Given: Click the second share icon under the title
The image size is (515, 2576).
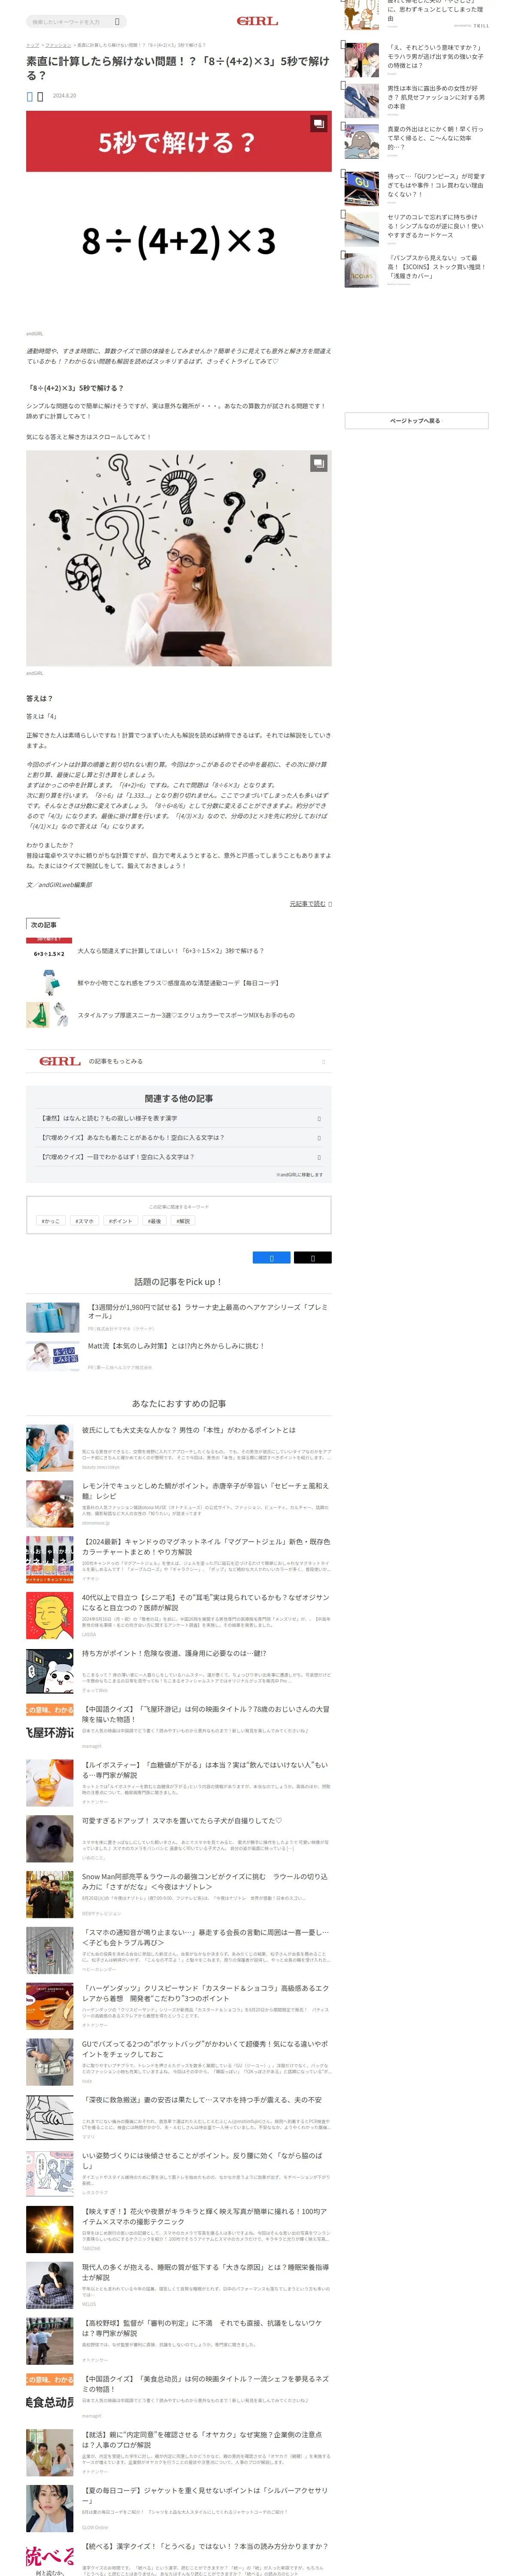Looking at the screenshot, I should [x=40, y=96].
